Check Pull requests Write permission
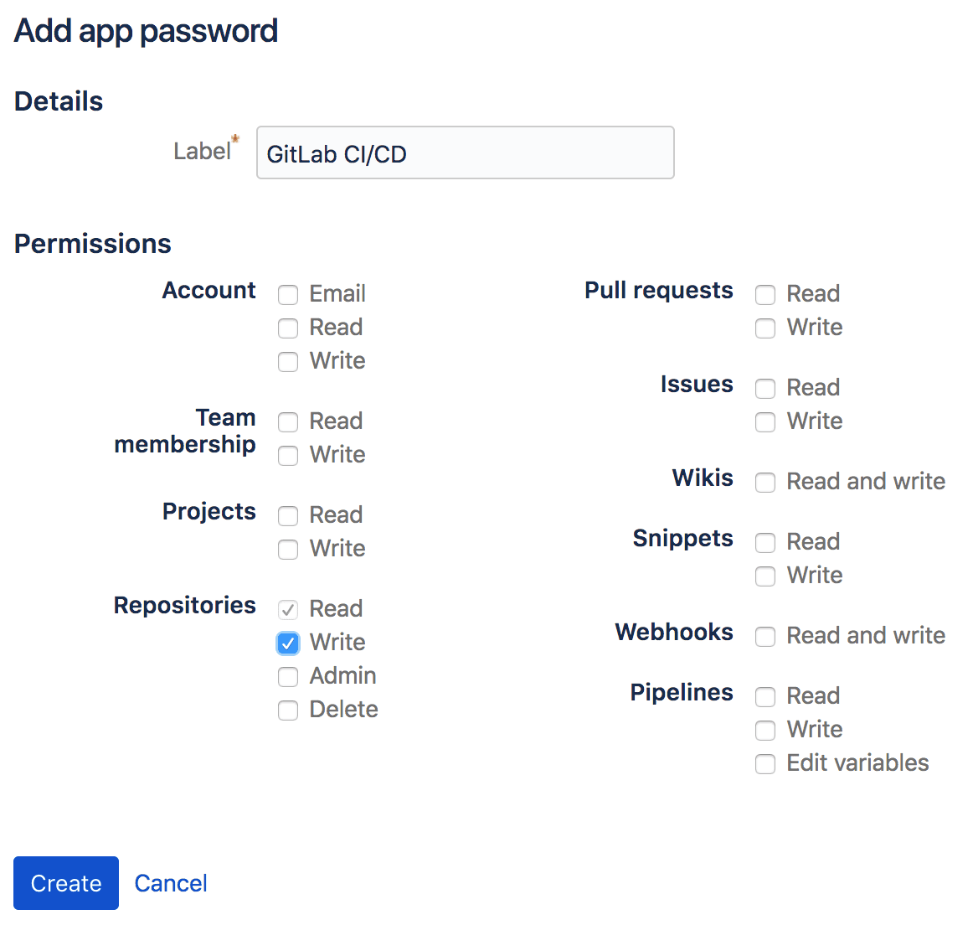The height and width of the screenshot is (925, 973). click(x=765, y=328)
